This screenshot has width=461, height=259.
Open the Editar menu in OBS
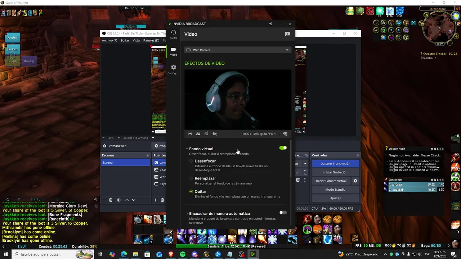125,41
